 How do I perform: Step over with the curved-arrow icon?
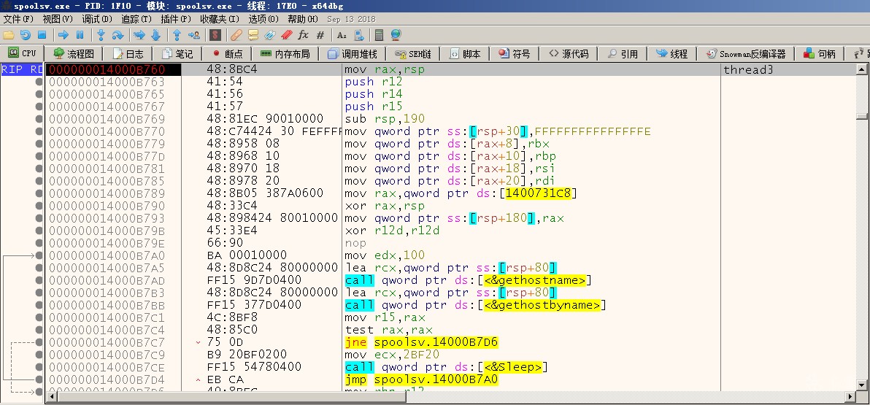click(x=118, y=35)
